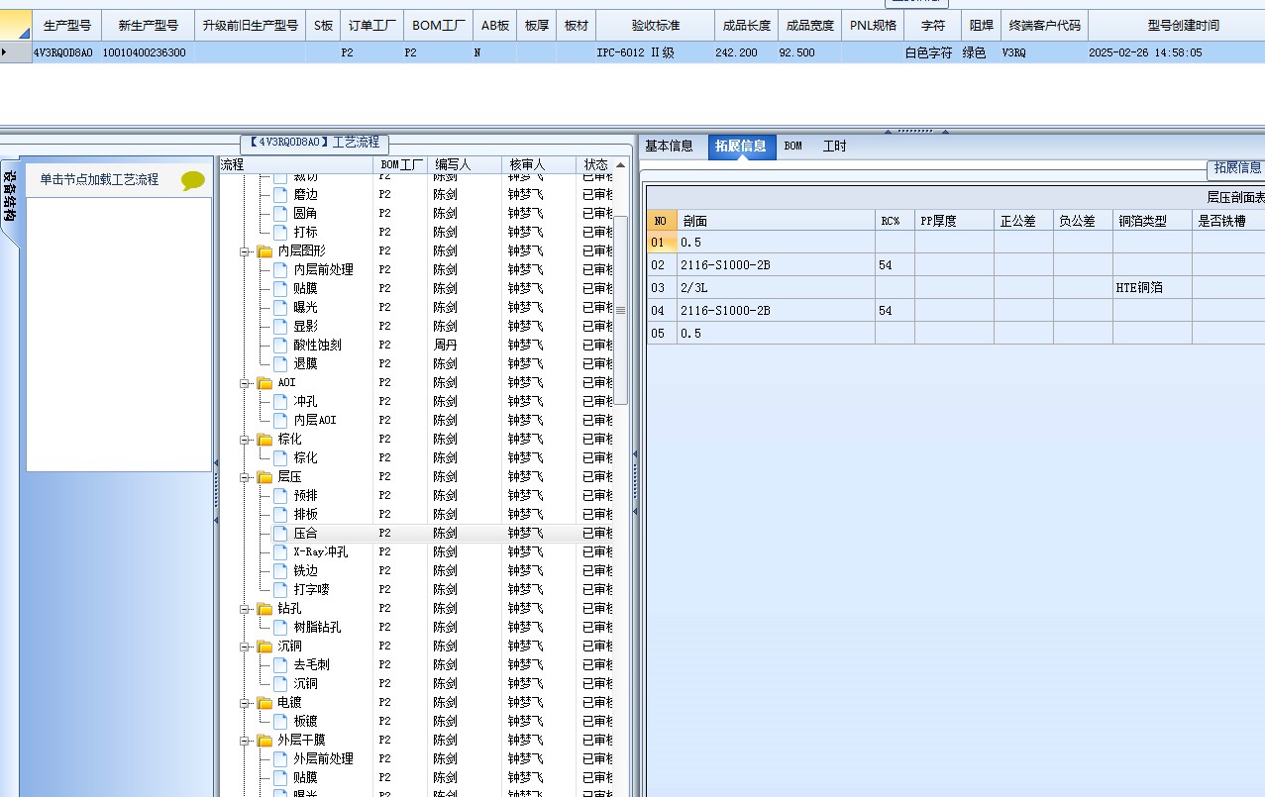Open the BOM tab
This screenshot has height=797, width=1265.
(x=792, y=146)
